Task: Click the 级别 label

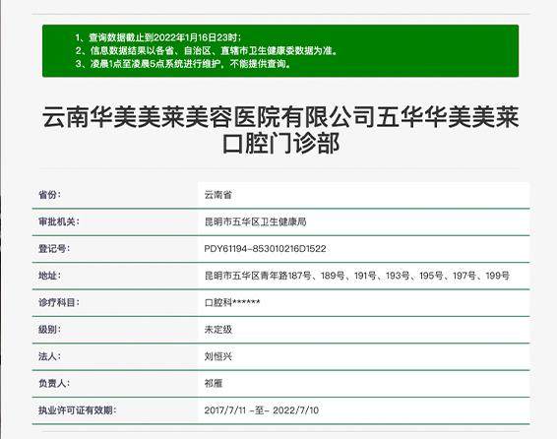Action: click(49, 330)
